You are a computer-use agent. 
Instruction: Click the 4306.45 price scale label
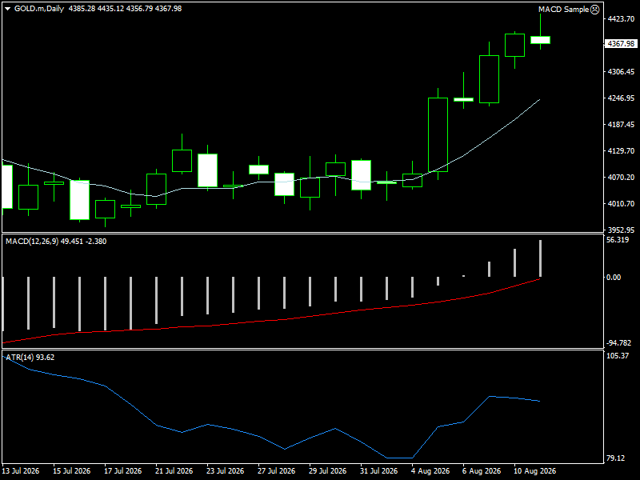click(x=621, y=72)
